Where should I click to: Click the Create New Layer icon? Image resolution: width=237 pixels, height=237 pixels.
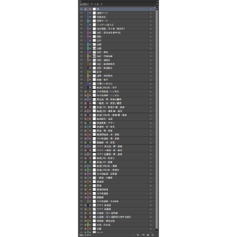[148, 235]
